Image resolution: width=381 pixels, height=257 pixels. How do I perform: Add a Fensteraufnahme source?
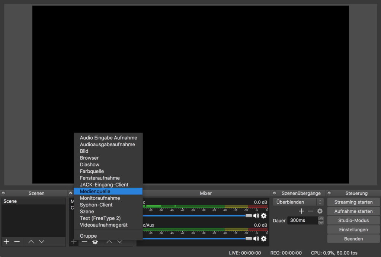pos(108,178)
